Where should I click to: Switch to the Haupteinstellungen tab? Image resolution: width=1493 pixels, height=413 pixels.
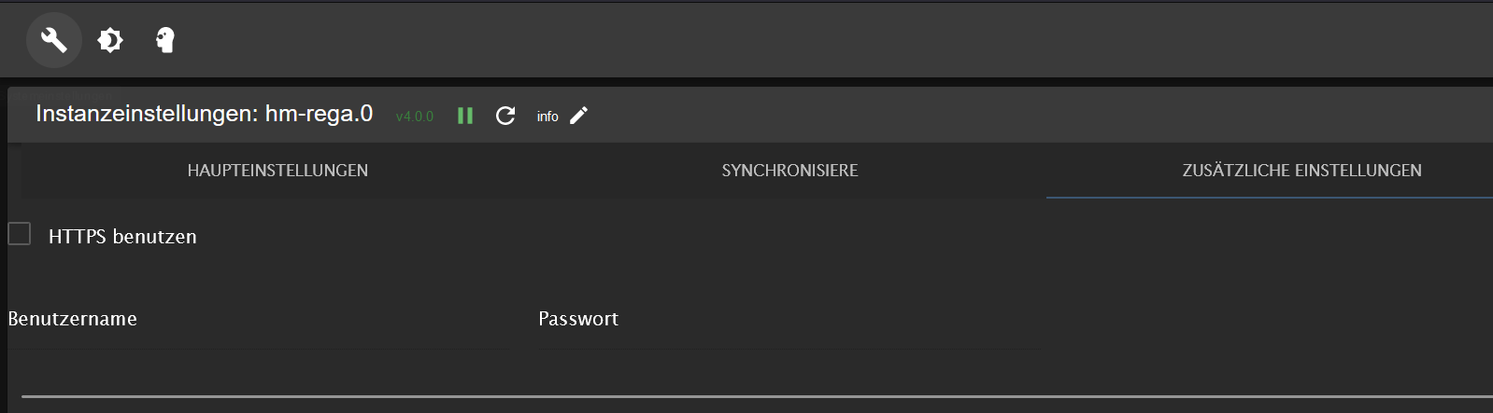point(277,171)
